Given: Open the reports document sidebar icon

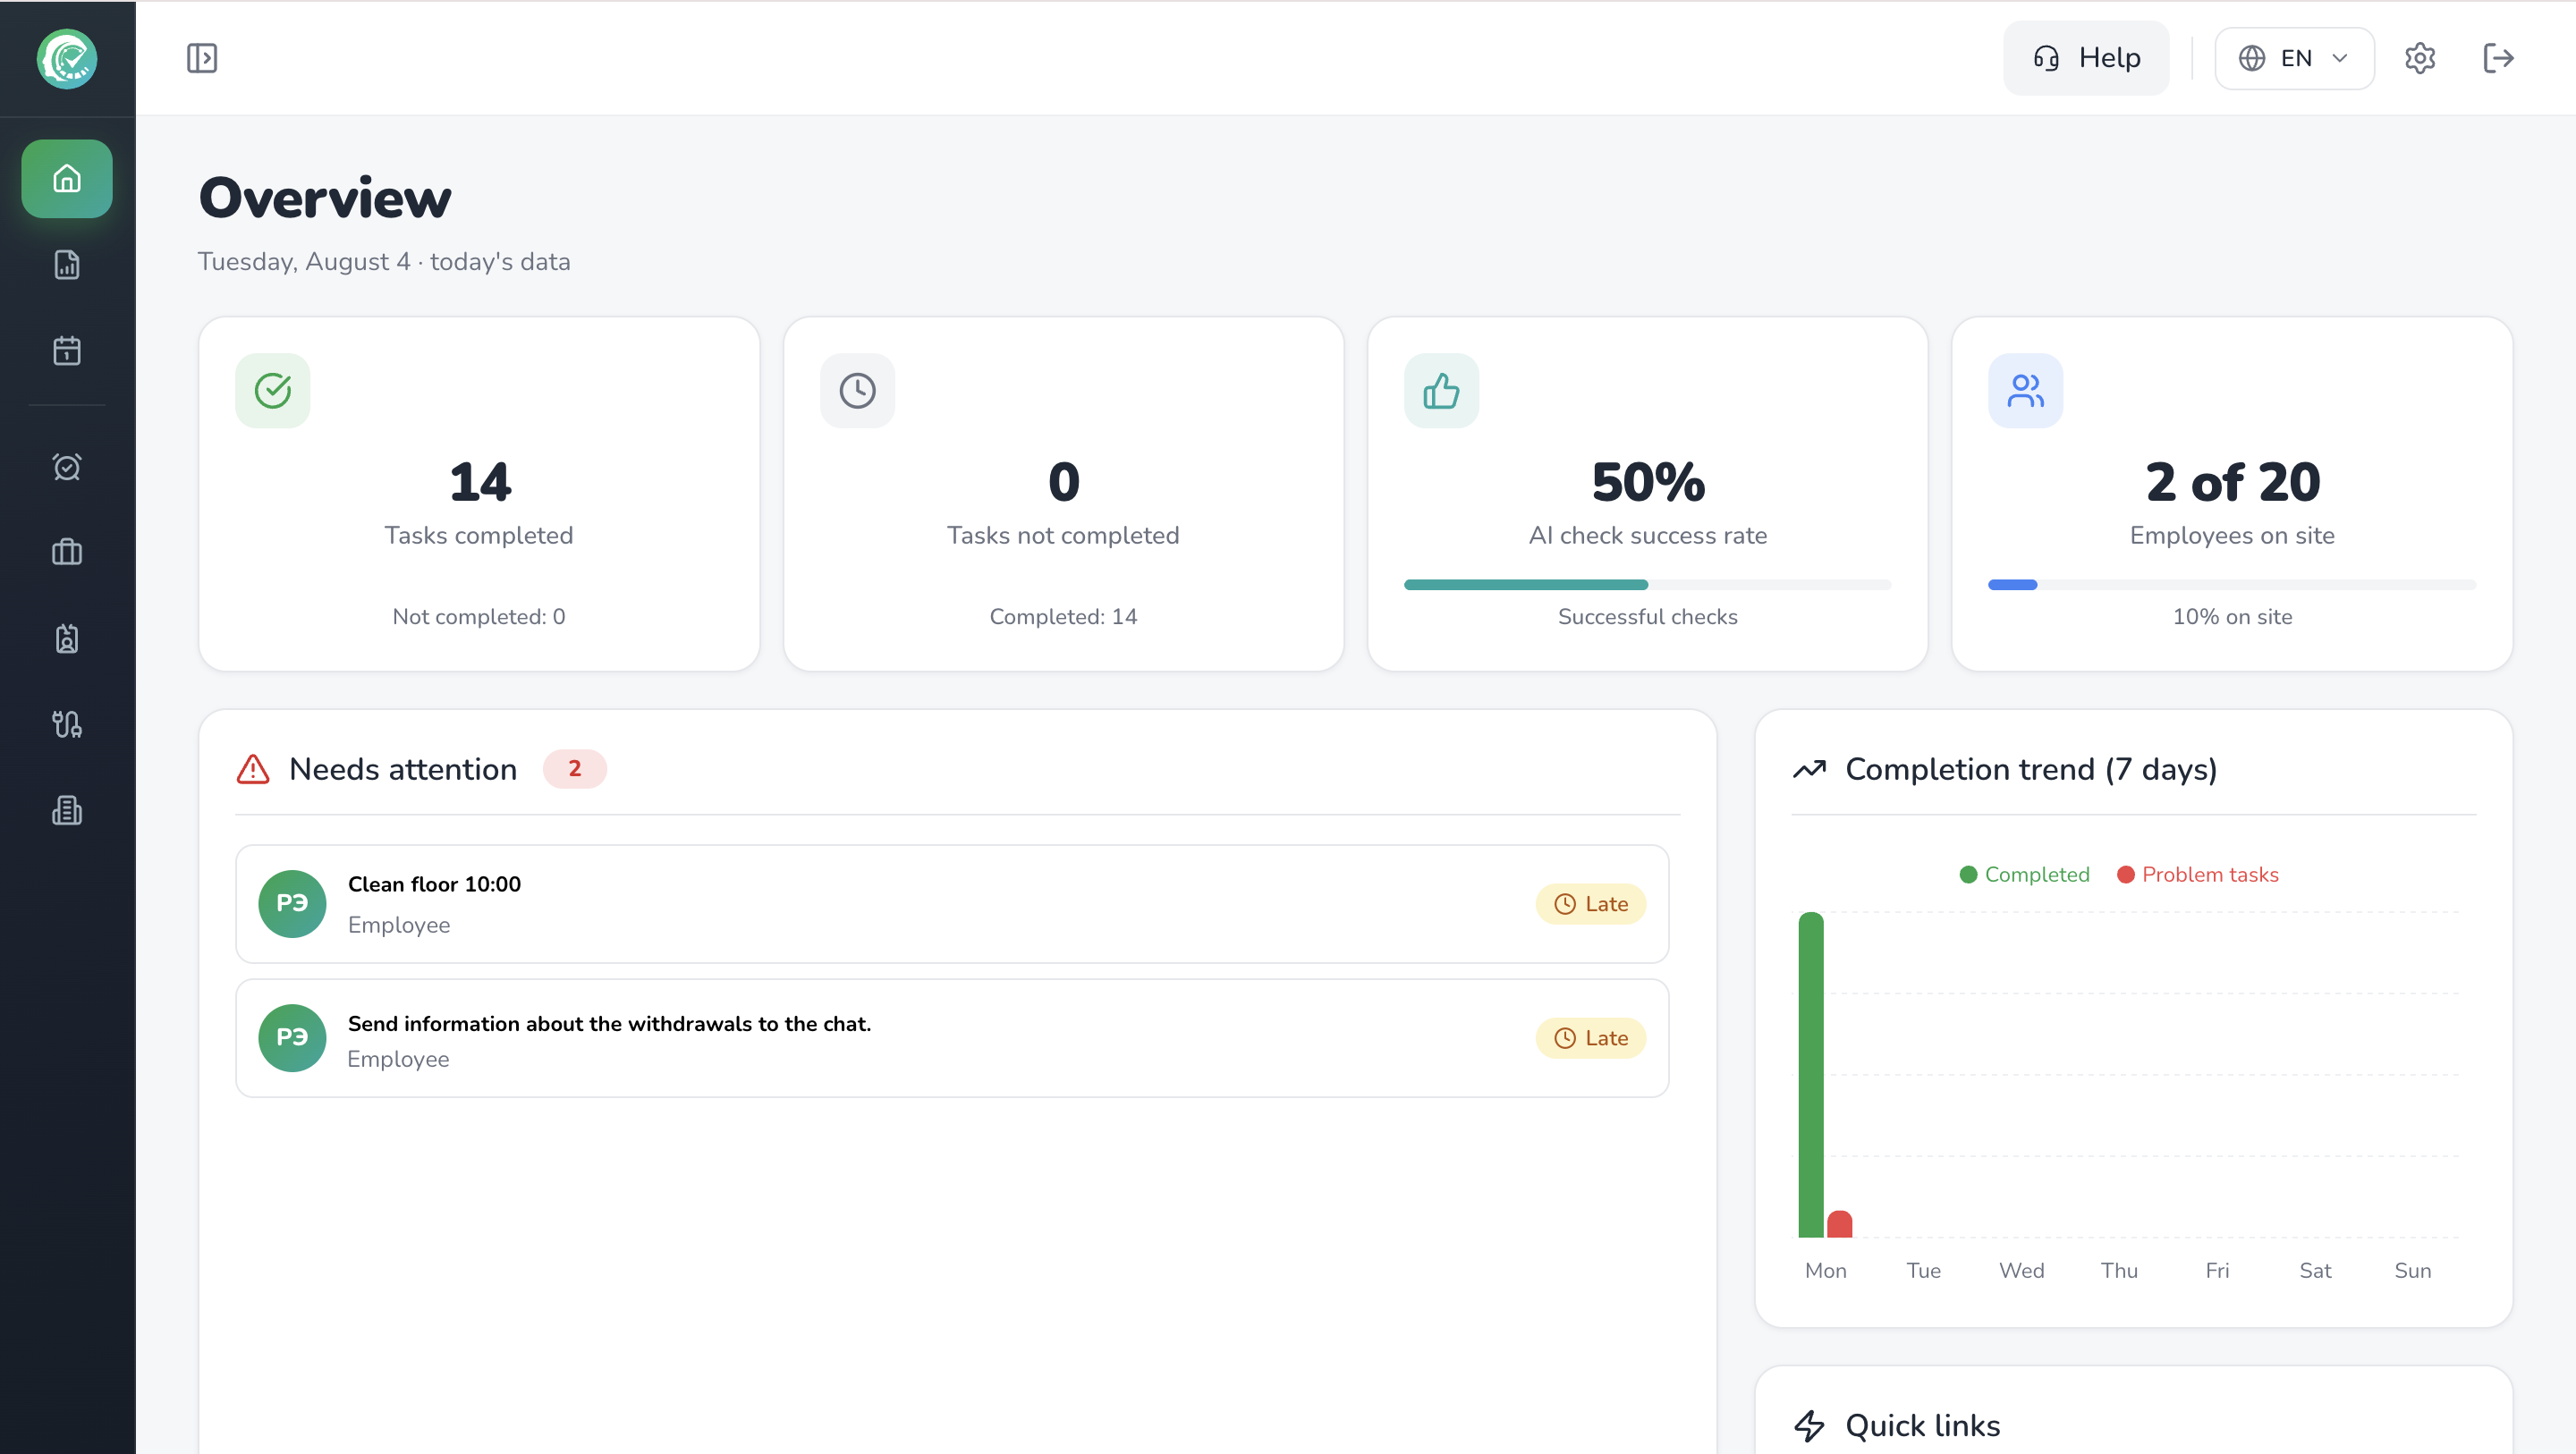Looking at the screenshot, I should tap(67, 265).
